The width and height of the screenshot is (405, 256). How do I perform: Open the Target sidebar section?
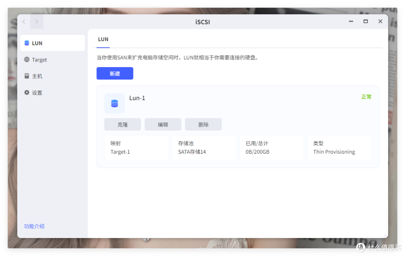click(52, 59)
